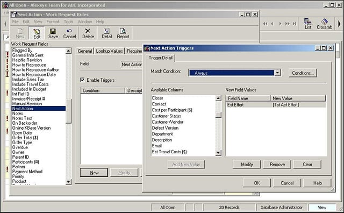Click Cancel in Next Action Triggers dialog
The height and width of the screenshot is (213, 344).
[x=287, y=183]
